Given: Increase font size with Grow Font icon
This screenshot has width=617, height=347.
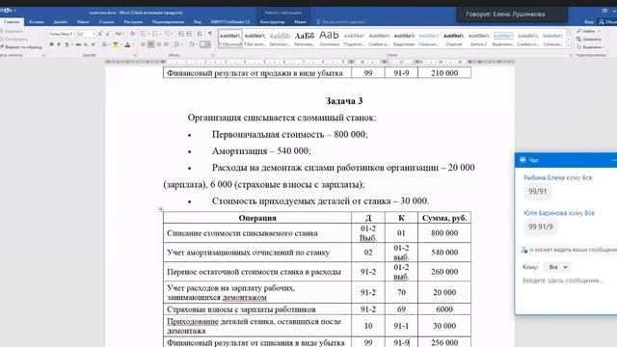Looking at the screenshot, I should [x=100, y=34].
